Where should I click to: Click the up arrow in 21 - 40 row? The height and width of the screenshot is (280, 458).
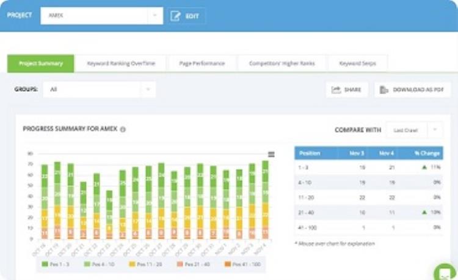tap(424, 212)
